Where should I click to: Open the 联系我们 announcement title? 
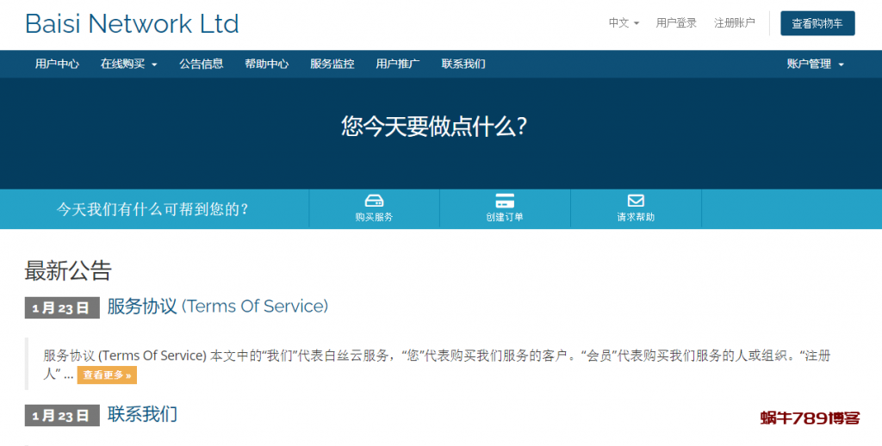[x=142, y=414]
